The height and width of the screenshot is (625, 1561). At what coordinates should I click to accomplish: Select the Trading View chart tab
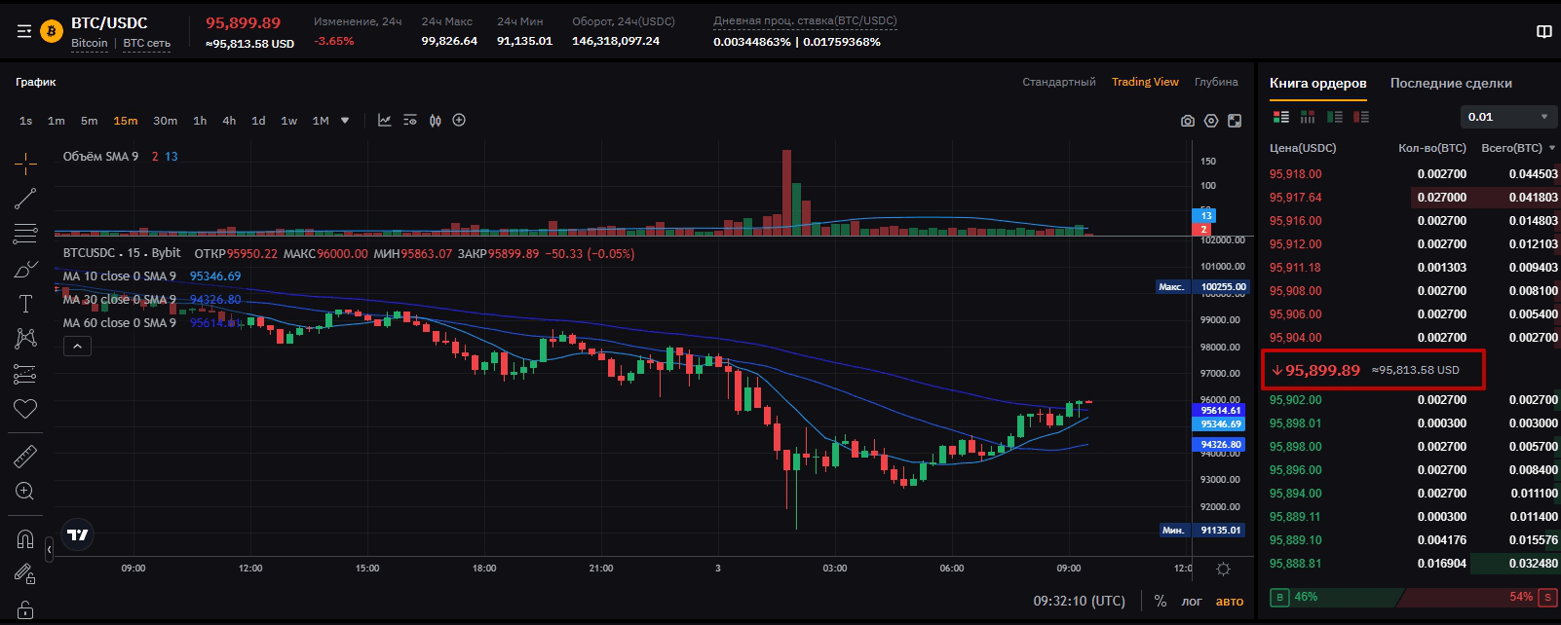pyautogui.click(x=1145, y=82)
